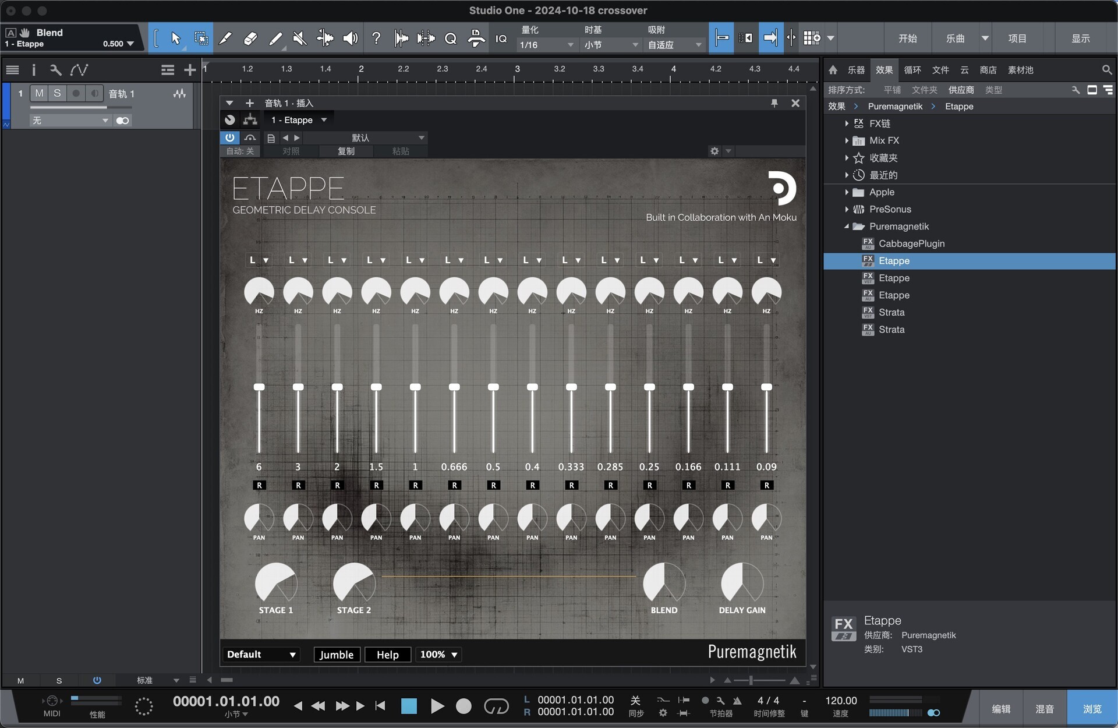Arm record on track 音轨 1
This screenshot has width=1118, height=728.
[x=76, y=93]
